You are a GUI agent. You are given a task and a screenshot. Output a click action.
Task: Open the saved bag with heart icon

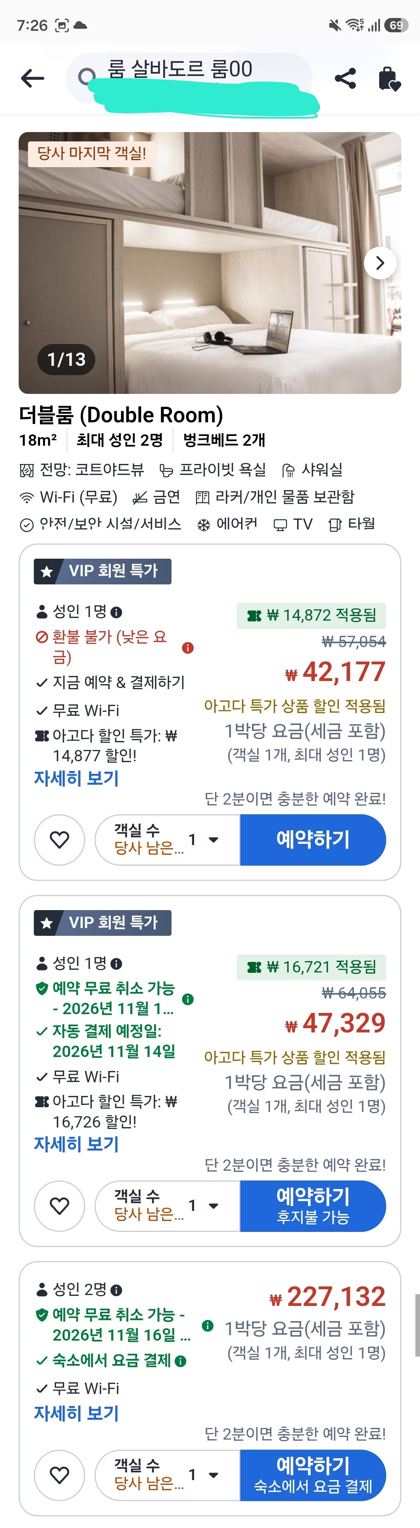(389, 78)
